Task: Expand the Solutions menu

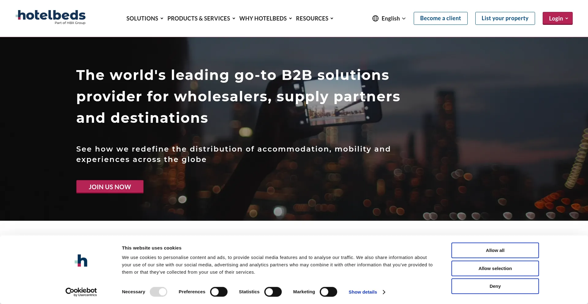Action: click(x=145, y=18)
